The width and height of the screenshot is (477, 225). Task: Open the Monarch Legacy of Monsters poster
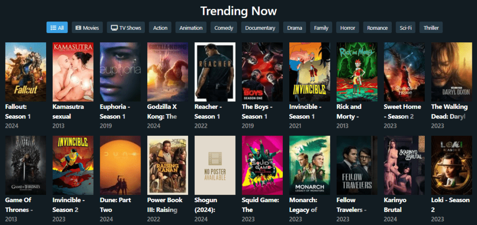pyautogui.click(x=310, y=165)
